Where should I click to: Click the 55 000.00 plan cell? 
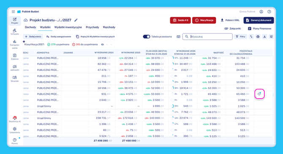[x=157, y=94]
